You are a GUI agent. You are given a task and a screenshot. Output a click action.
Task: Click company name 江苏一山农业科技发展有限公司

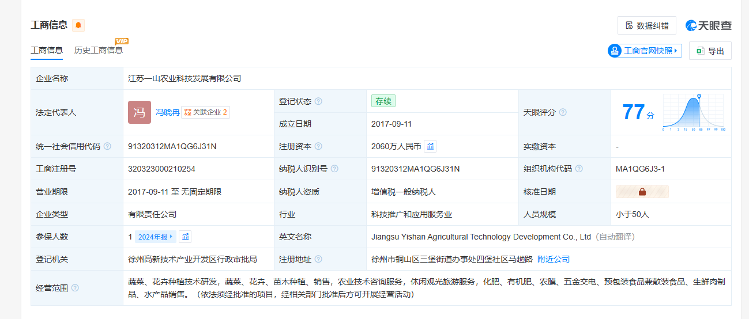[x=185, y=78]
